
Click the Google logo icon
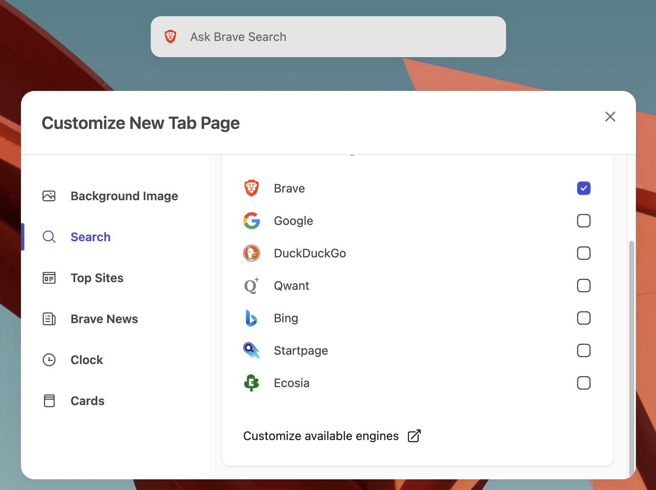click(x=252, y=221)
